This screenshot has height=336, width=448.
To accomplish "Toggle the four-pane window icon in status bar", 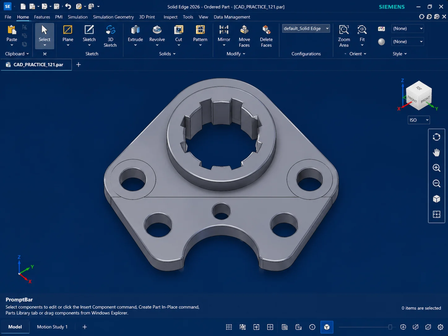I will 270,327.
